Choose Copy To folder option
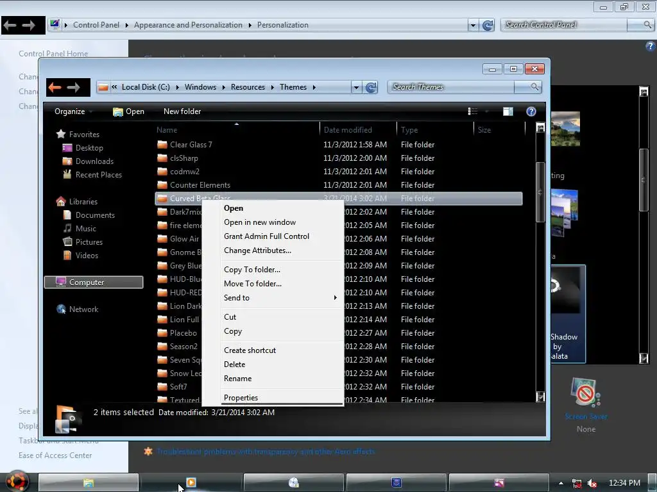 coord(252,270)
